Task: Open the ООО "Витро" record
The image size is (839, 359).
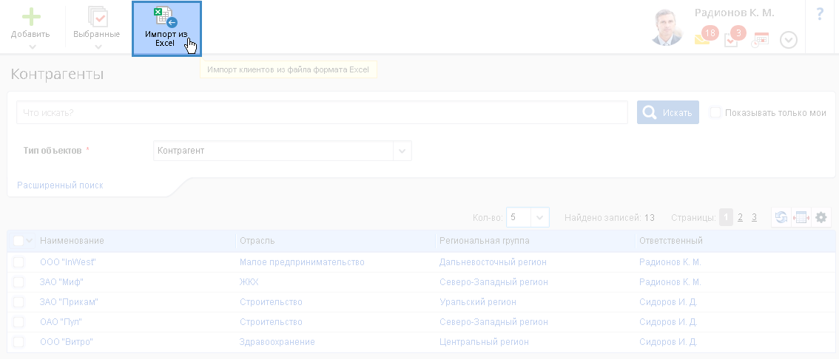Action: pos(67,342)
